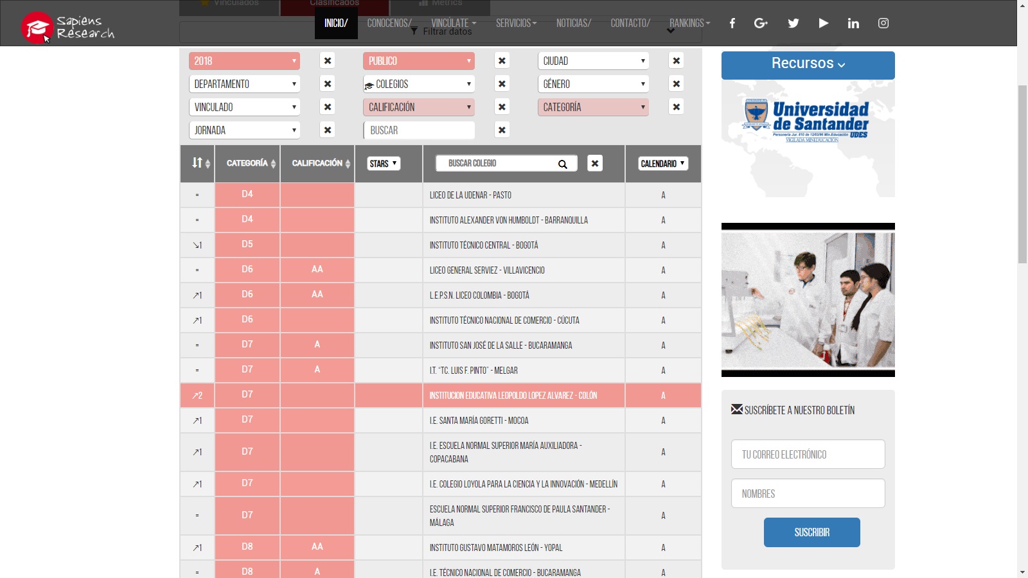Select INSTITUTO TÉCNICO CENTRAL - BOGOTÁ
This screenshot has height=578, width=1028.
coord(484,245)
